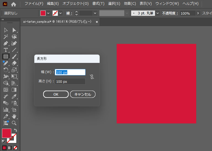Image resolution: width=212 pixels, height=151 pixels.
Task: Click the 幅 (W) width field
Action: click(70, 72)
